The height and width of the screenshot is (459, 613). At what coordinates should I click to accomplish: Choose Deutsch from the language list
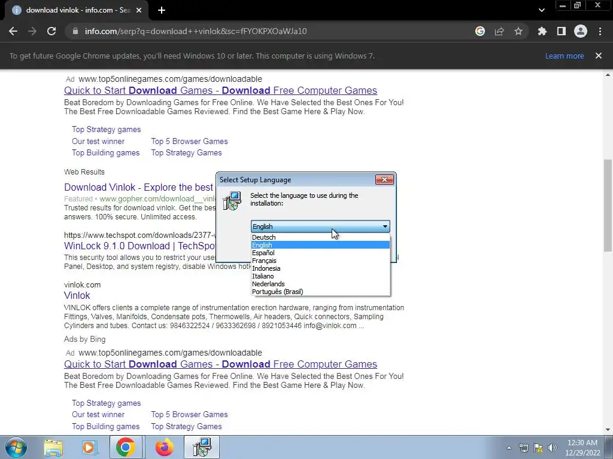point(320,237)
